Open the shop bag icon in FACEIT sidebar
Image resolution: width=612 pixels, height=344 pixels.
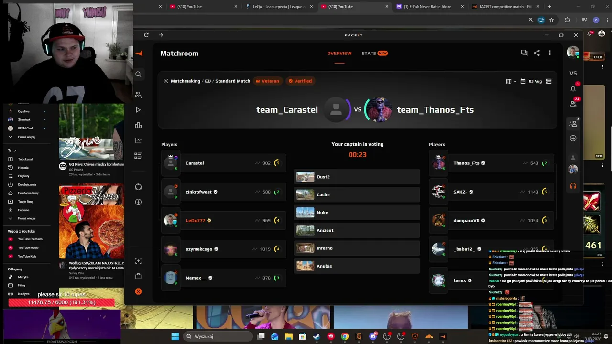[138, 276]
